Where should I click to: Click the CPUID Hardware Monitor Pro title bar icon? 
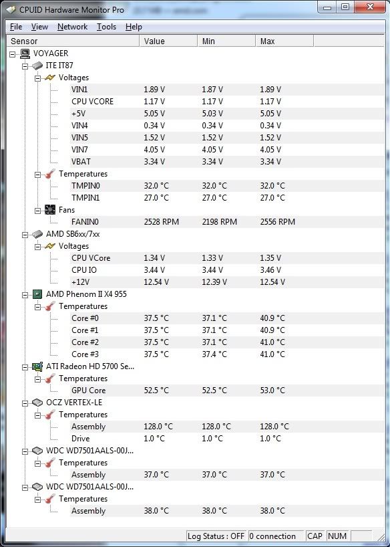11,9
